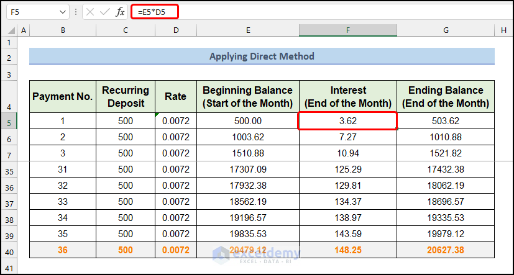The height and width of the screenshot is (275, 514).
Task: Click the Enter checkmark formula bar icon
Action: pyautogui.click(x=105, y=12)
